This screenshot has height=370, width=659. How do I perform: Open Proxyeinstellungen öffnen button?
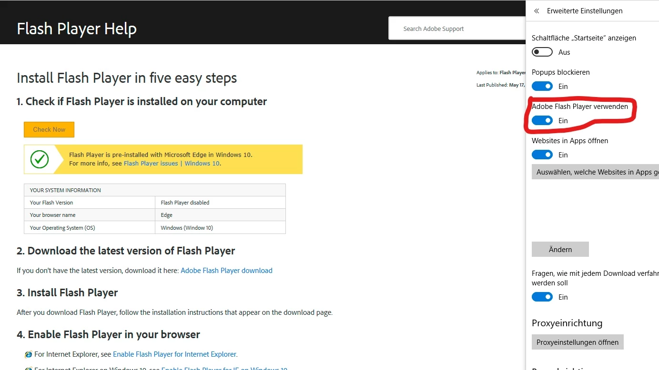coord(578,342)
